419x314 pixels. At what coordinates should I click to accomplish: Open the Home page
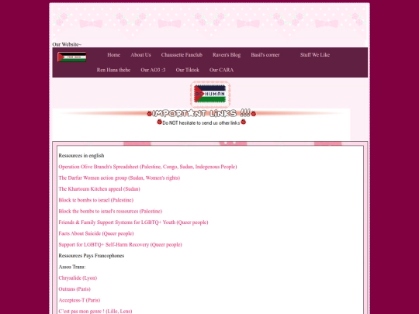coord(113,55)
